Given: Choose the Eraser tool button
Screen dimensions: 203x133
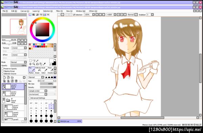Looking at the screenshot, I should point(38,73).
